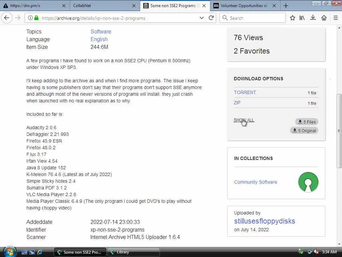Go back using the browser back arrow

pos(7,18)
